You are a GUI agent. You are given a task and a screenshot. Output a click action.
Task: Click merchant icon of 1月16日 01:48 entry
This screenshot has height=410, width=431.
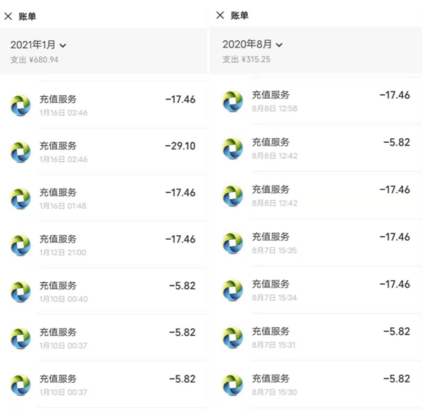(21, 199)
